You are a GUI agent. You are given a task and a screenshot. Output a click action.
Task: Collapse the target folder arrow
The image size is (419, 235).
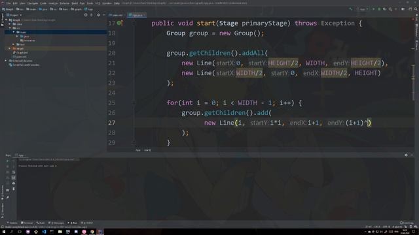click(10, 48)
